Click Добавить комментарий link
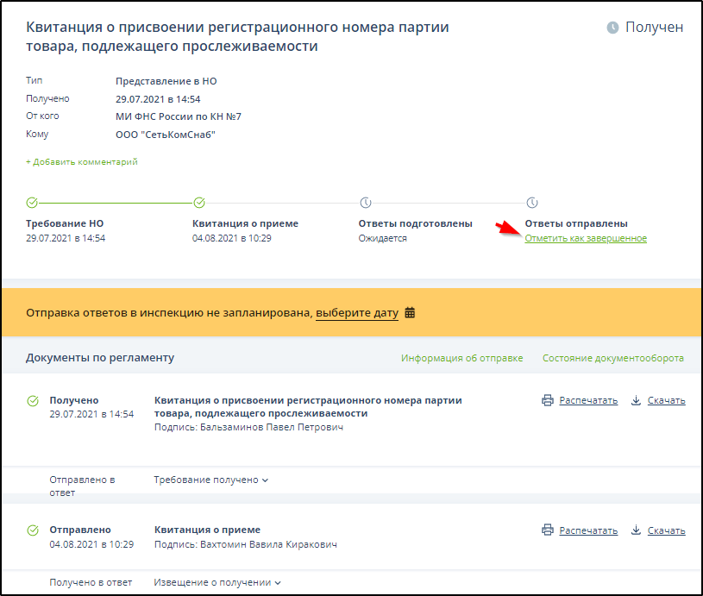Image resolution: width=703 pixels, height=596 pixels. click(x=81, y=161)
